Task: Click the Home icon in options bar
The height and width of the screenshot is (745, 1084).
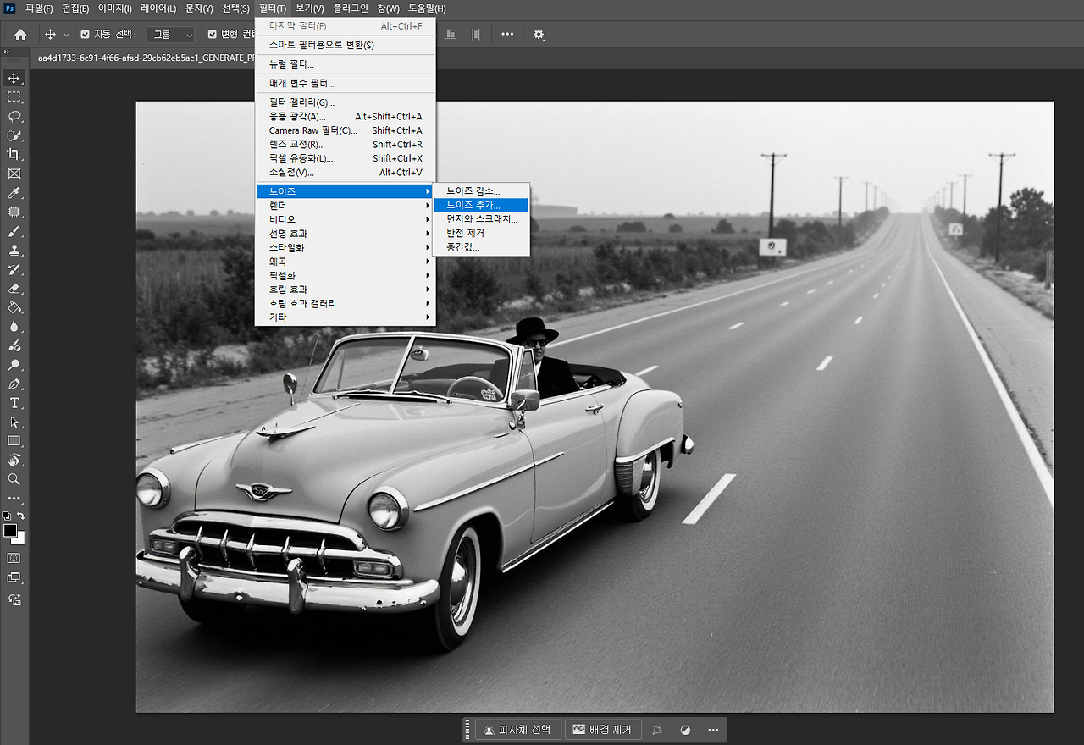Action: coord(20,35)
